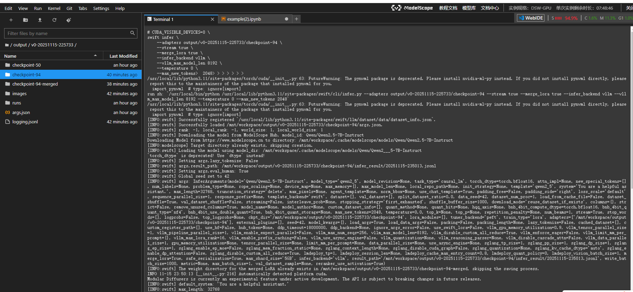
Task: Click the sort arrow in the Name header
Action: point(95,56)
